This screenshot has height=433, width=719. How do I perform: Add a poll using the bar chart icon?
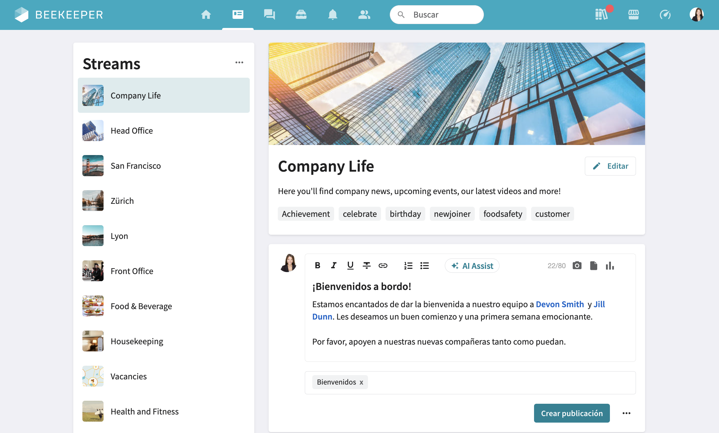(x=610, y=266)
